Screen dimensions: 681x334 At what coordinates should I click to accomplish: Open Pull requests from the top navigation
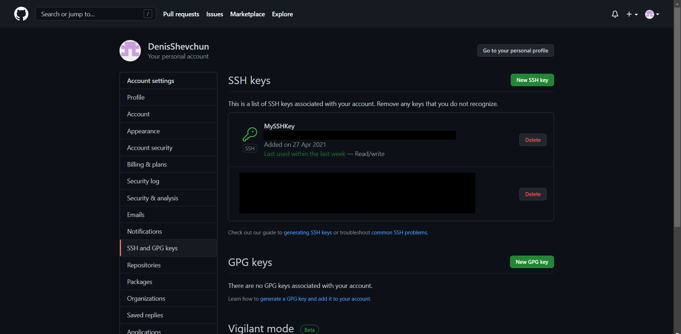pos(181,14)
